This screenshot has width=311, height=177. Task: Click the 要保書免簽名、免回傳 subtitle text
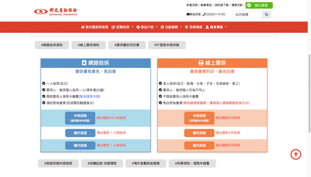(96, 71)
